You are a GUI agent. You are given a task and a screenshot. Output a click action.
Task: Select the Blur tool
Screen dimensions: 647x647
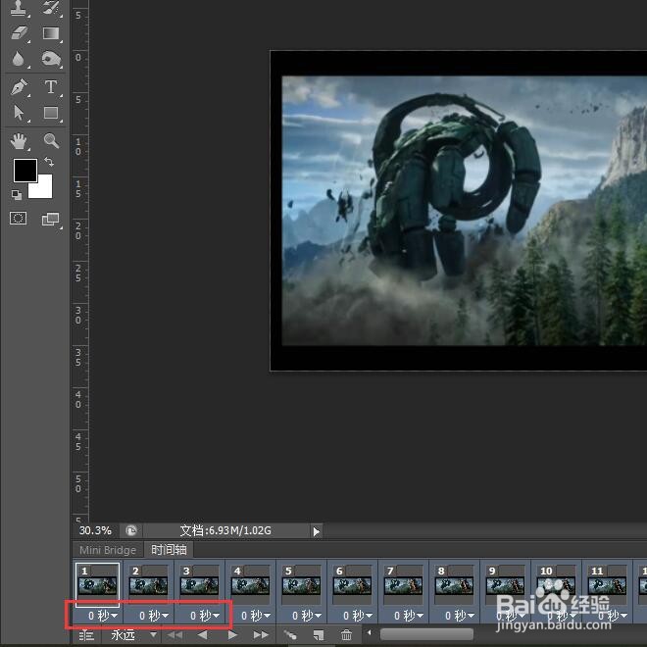pyautogui.click(x=18, y=59)
